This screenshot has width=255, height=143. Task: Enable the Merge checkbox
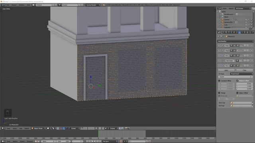pyautogui.click(x=219, y=93)
